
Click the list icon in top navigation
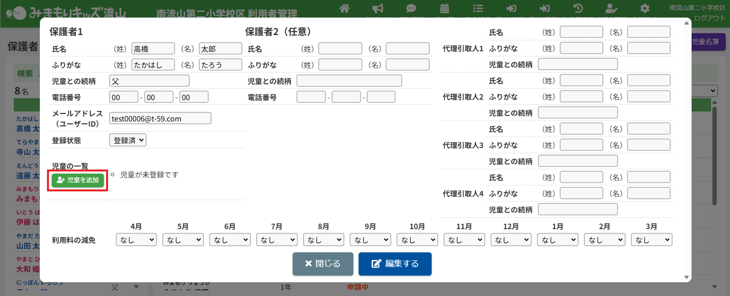[478, 9]
